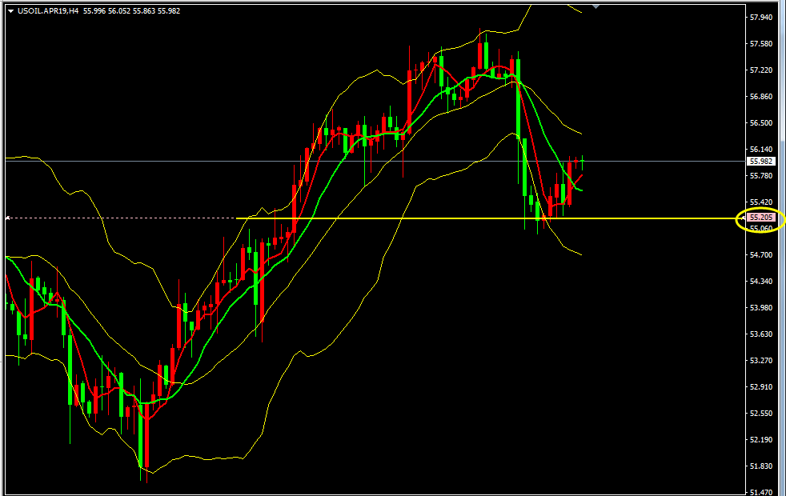786x496 pixels.
Task: Open the chart menu triangle beside USOIL.APR19
Action: point(10,11)
